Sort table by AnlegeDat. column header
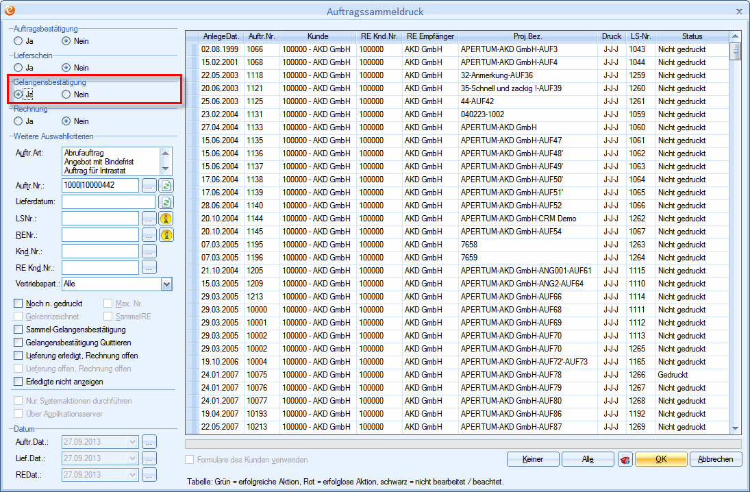This screenshot has width=750, height=492. [x=221, y=36]
